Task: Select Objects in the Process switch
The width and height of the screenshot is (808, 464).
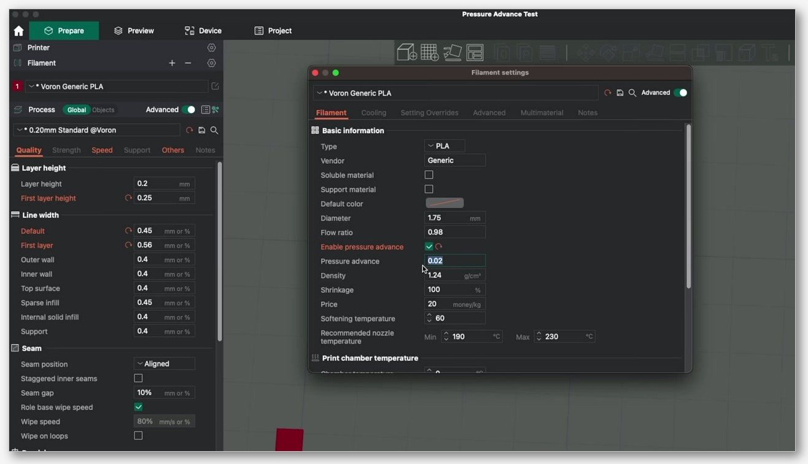Action: tap(103, 110)
